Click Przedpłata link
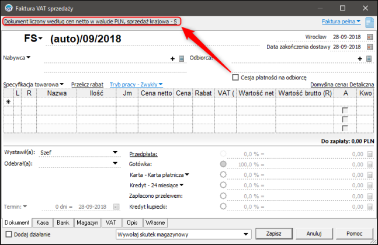 (144, 154)
